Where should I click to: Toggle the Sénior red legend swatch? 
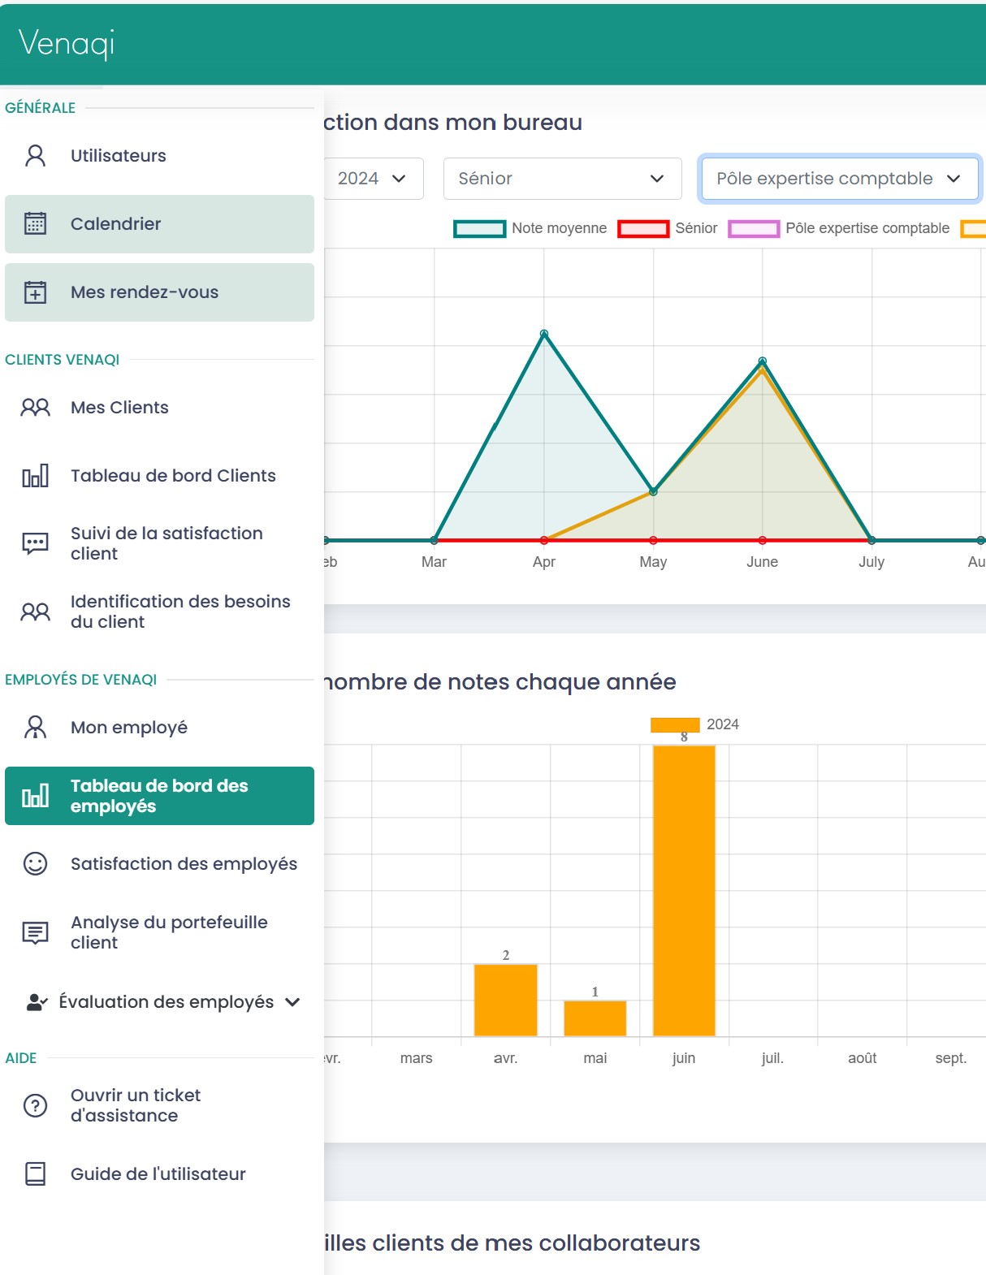click(x=643, y=228)
